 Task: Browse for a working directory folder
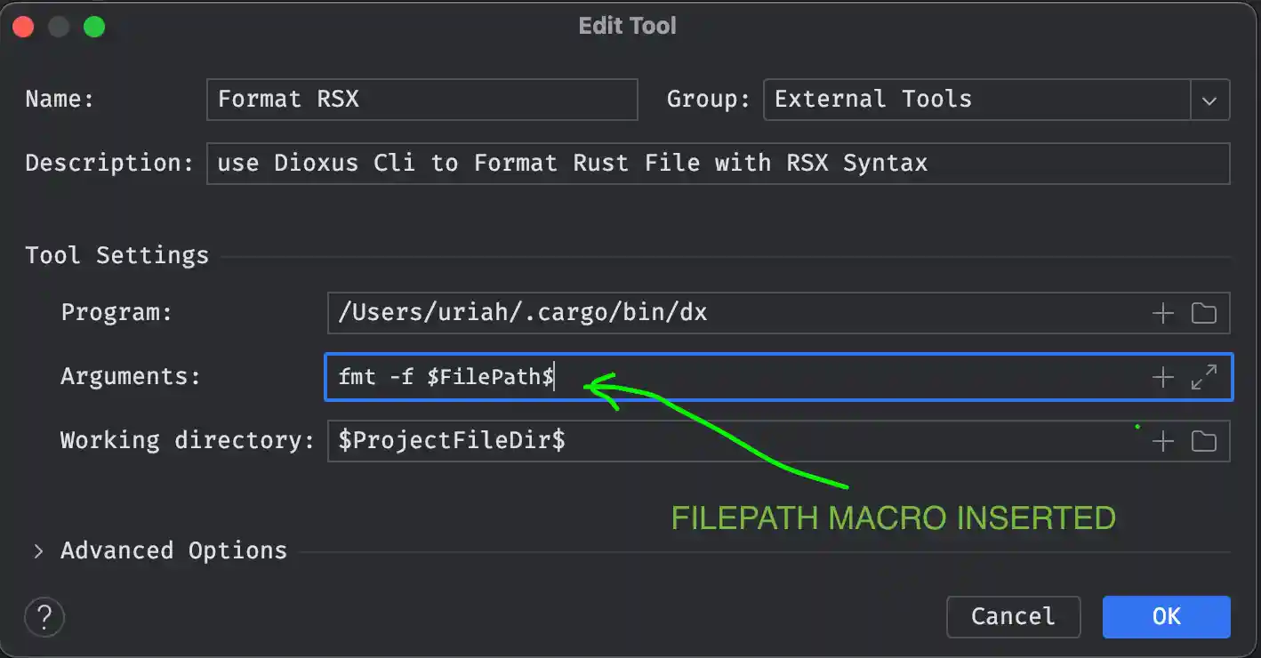[x=1204, y=442]
